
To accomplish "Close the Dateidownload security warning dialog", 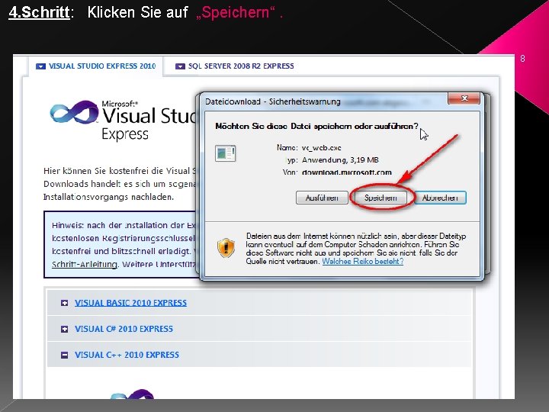I will pyautogui.click(x=464, y=98).
